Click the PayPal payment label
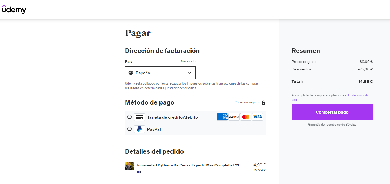The width and height of the screenshot is (390, 184). [154, 129]
